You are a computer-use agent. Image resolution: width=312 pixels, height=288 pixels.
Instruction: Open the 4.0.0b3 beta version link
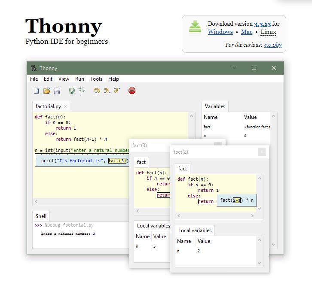tap(272, 45)
